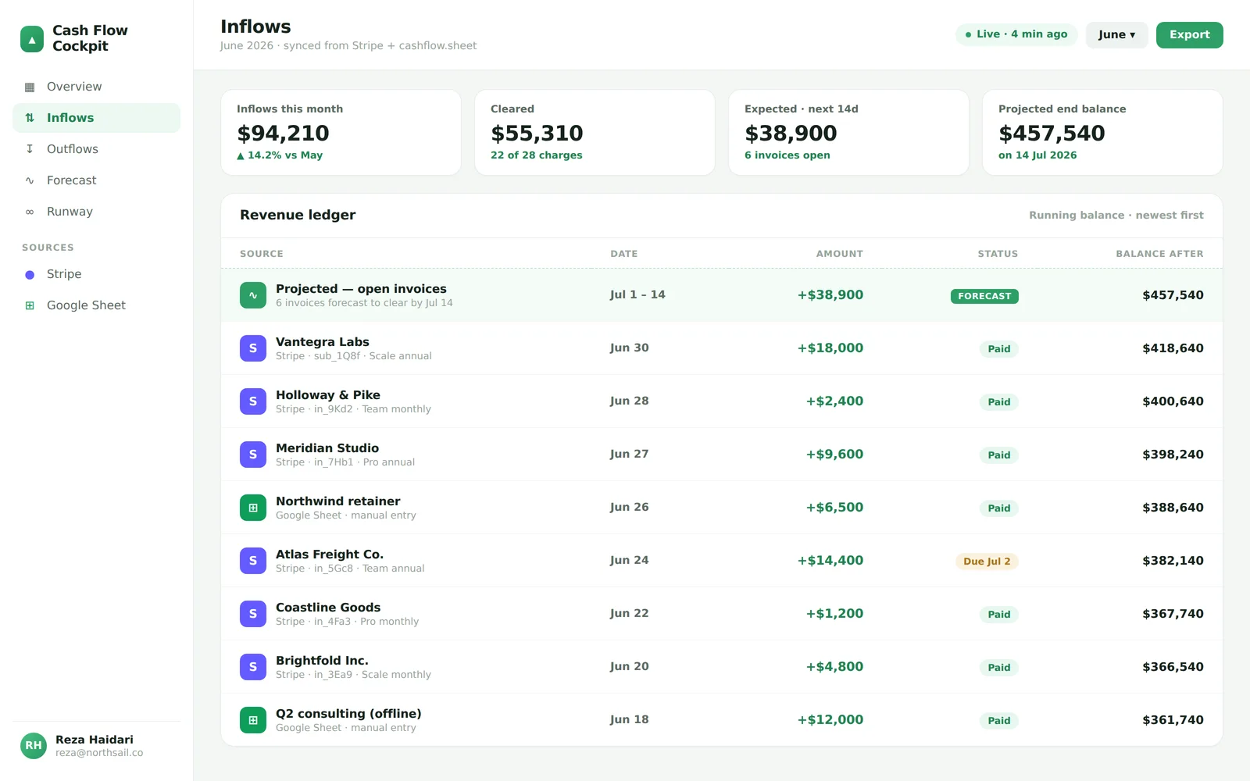Click the +$38,900 forecast amount
The width and height of the screenshot is (1250, 781).
(x=830, y=295)
